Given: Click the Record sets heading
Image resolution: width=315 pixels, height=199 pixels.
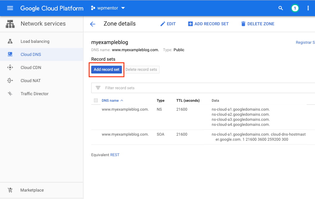Looking at the screenshot, I should coord(103,59).
